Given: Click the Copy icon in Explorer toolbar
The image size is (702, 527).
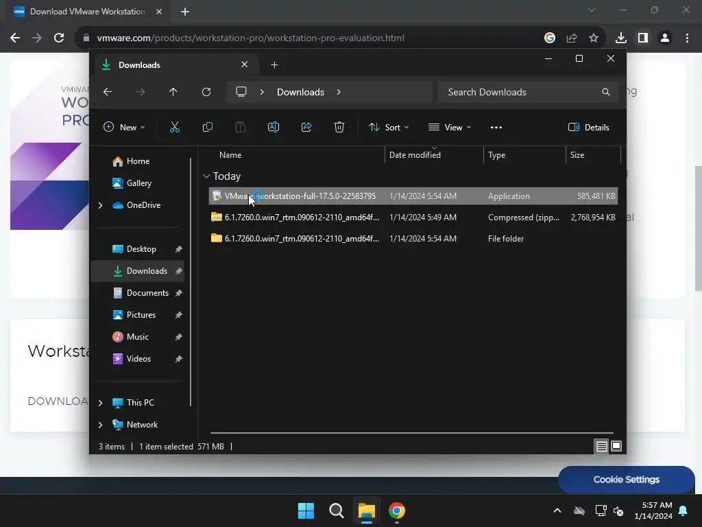Looking at the screenshot, I should click(208, 127).
